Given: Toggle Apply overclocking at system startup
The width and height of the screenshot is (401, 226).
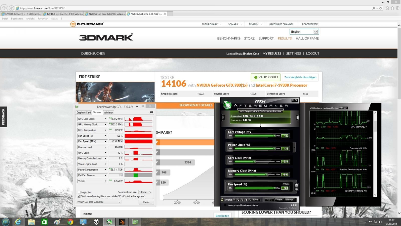Looking at the screenshot, I should pyautogui.click(x=225, y=205).
